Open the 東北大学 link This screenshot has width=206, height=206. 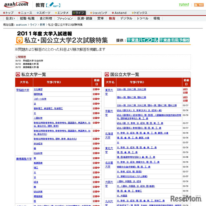(x=109, y=150)
